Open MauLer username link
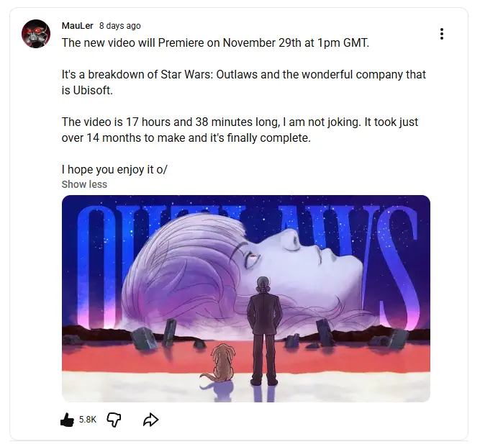The height and width of the screenshot is (447, 480). point(77,26)
